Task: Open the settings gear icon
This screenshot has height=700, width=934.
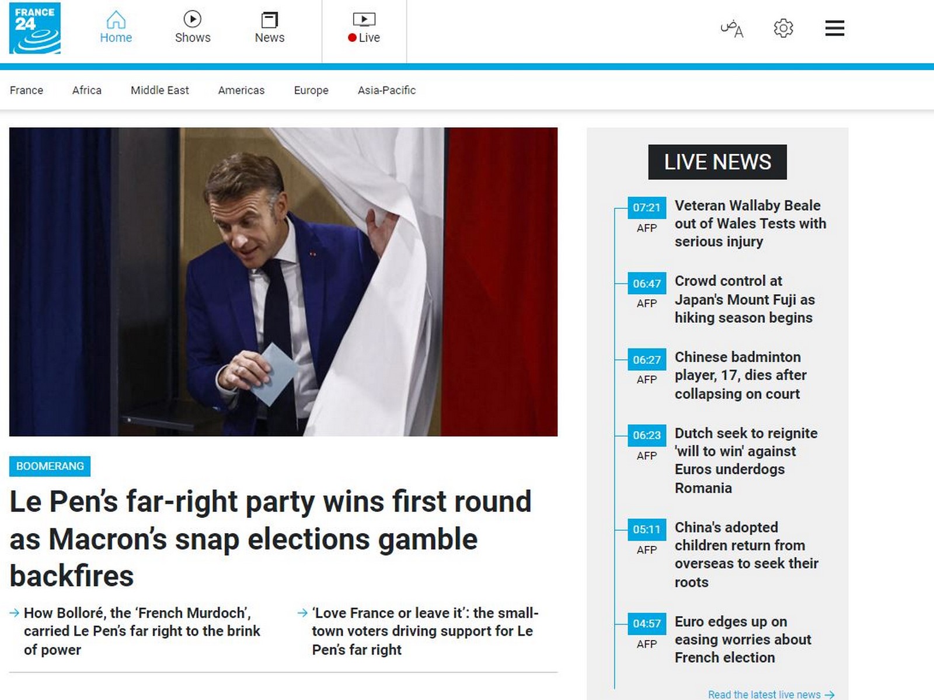Action: click(x=783, y=28)
